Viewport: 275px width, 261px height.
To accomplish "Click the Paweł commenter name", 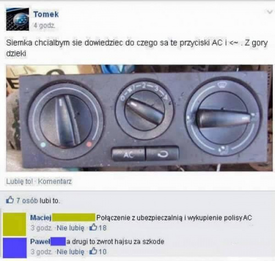I will [40, 241].
